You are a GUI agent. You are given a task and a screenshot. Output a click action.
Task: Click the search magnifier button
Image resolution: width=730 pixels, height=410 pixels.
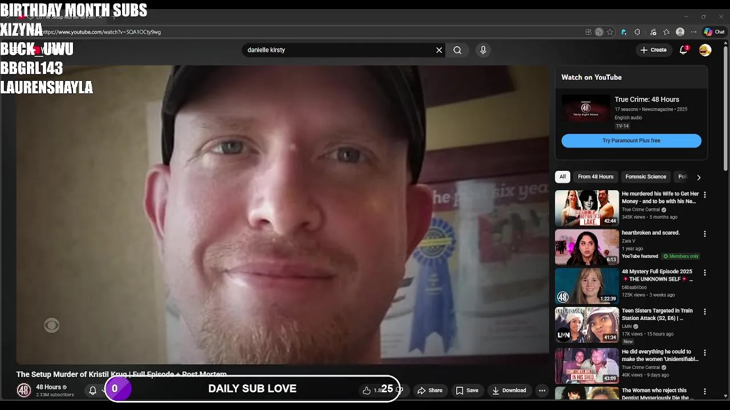tap(457, 50)
